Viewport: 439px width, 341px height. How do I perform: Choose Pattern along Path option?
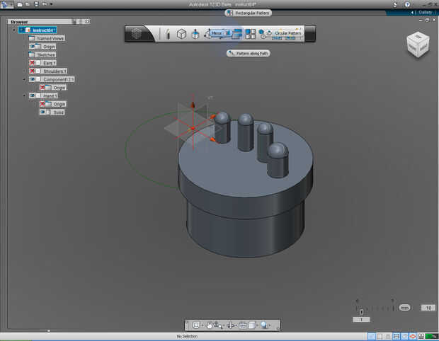pos(249,53)
